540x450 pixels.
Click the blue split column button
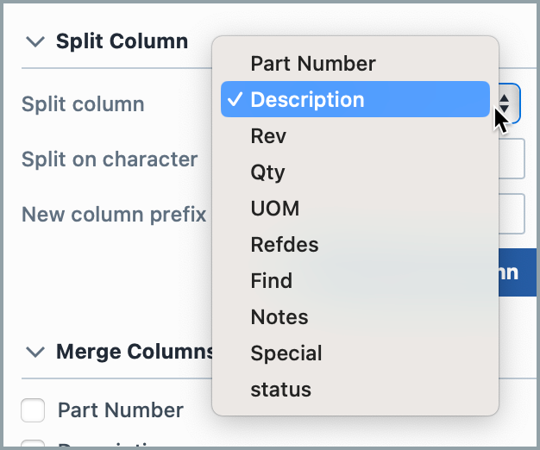518,272
